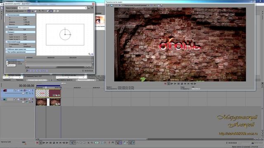Stop playback in the main transport bar
The image size is (264, 148).
click(x=54, y=143)
